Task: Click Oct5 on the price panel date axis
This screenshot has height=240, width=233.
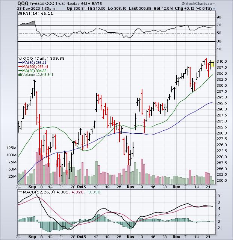Action: 81,187
